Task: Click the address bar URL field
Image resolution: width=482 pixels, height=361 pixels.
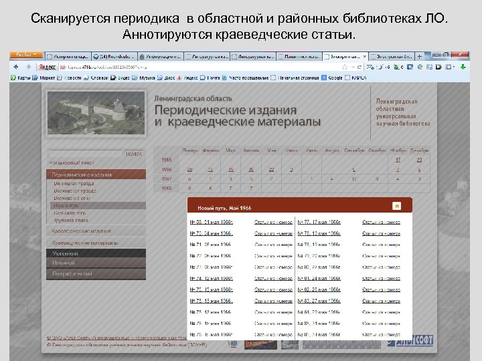Action: tap(199, 67)
